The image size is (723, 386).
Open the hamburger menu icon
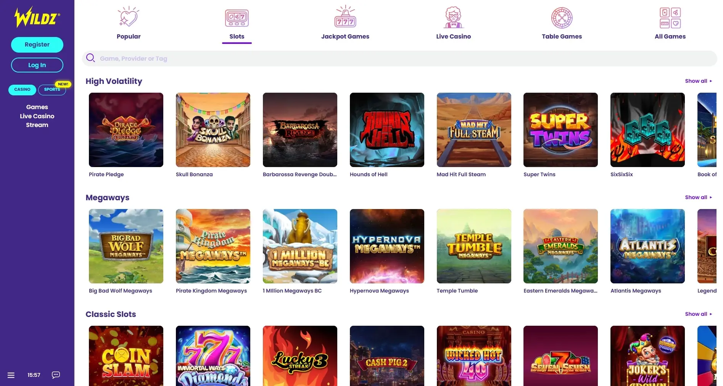point(11,375)
